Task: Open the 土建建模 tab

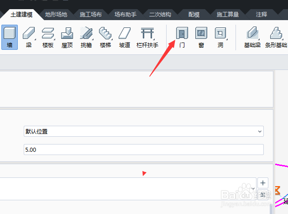Action: point(21,15)
